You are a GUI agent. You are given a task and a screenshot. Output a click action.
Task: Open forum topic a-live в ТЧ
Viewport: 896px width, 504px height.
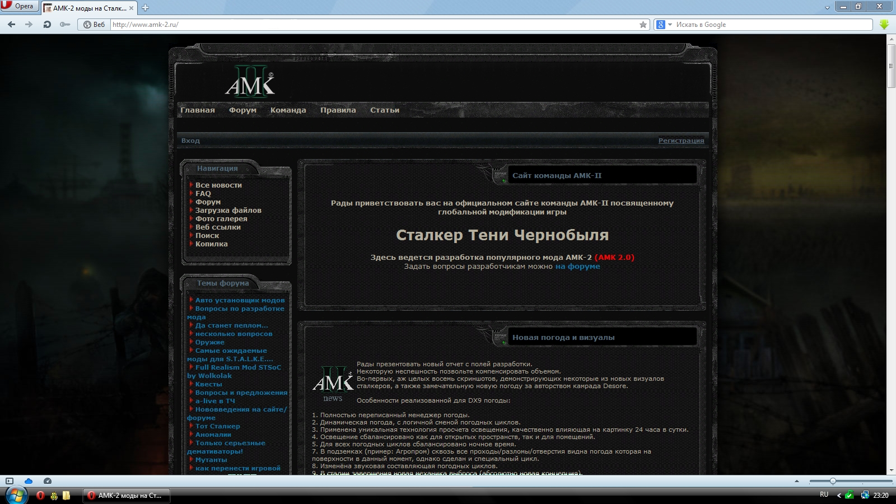click(x=215, y=401)
